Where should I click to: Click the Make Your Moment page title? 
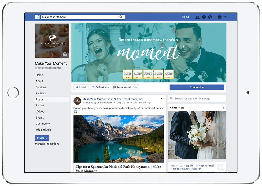pos(51,63)
